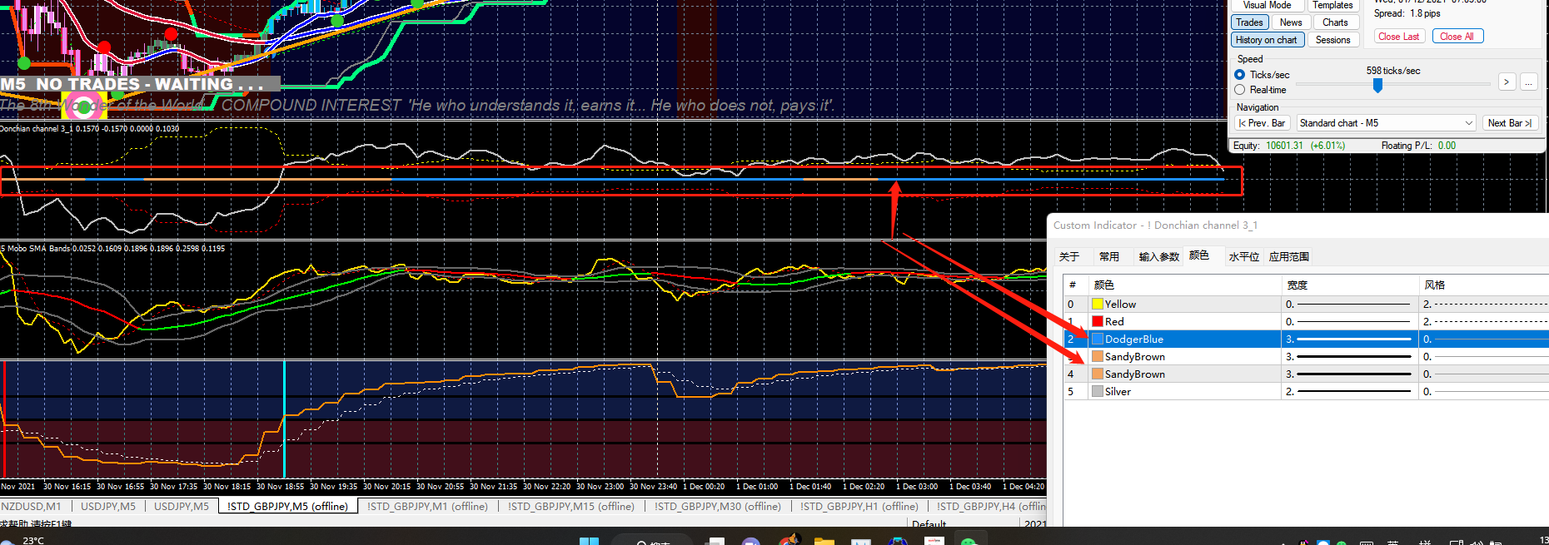The image size is (1549, 545).
Task: Toggle the History on chart button
Action: pyautogui.click(x=1266, y=40)
